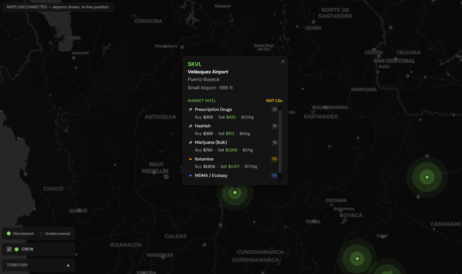Screen dimensions: 462x274
Task: Click the MDMA / Ecstasy blue pill icon
Action: tap(190, 176)
